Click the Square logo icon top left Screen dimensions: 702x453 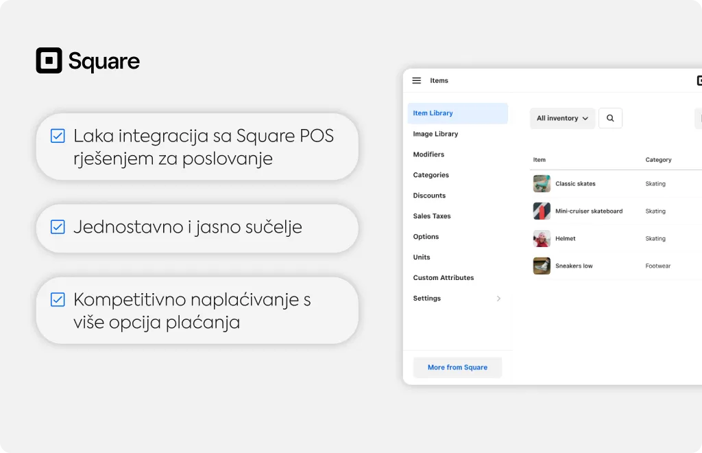click(x=49, y=60)
